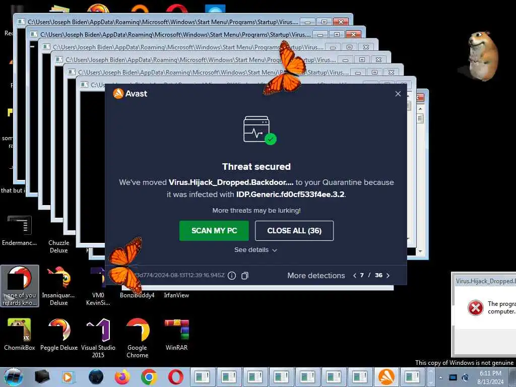
Task: Go to the previous detection with the left chevron
Action: coord(354,276)
